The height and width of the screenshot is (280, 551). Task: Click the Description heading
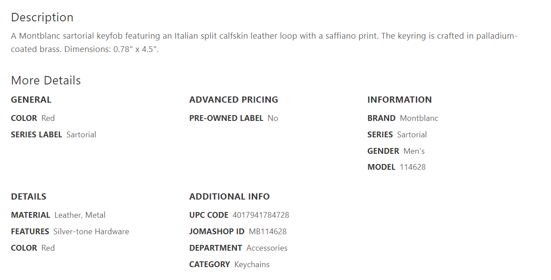click(42, 17)
